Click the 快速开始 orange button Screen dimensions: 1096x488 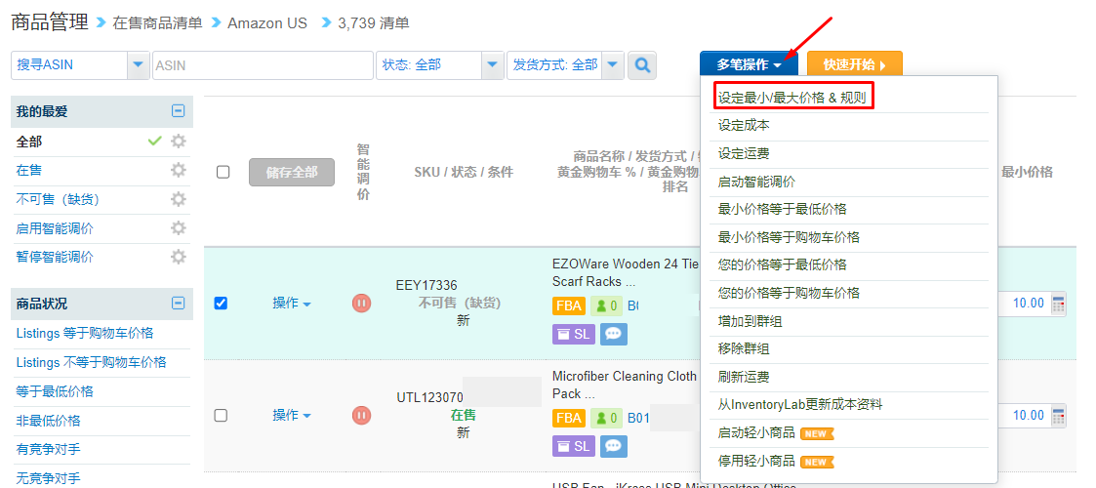[854, 65]
